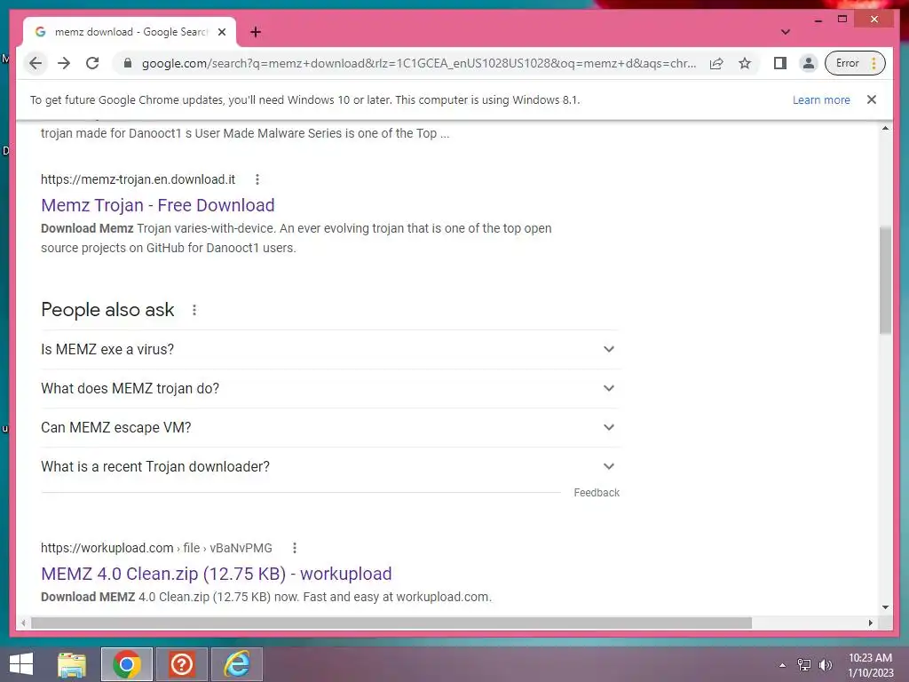Dismiss the Windows 8.1 update notice

[872, 99]
